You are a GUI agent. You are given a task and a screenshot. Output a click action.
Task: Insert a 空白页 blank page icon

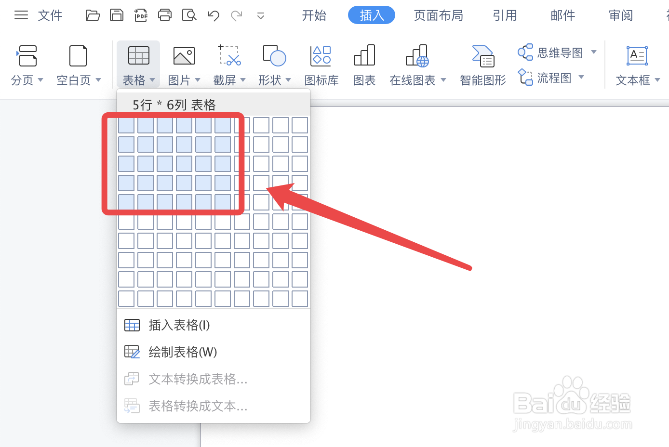pyautogui.click(x=78, y=56)
